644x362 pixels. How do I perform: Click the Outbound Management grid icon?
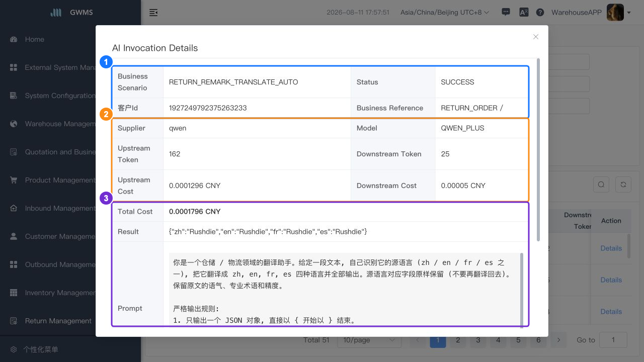click(14, 264)
